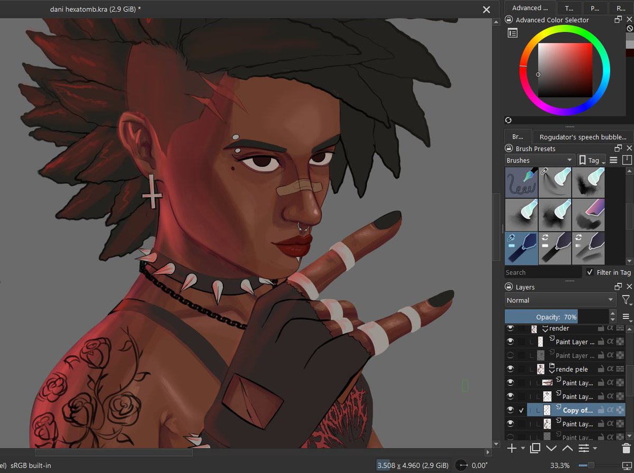Click the move layer up arrow icon
The image size is (634, 473).
[x=567, y=448]
